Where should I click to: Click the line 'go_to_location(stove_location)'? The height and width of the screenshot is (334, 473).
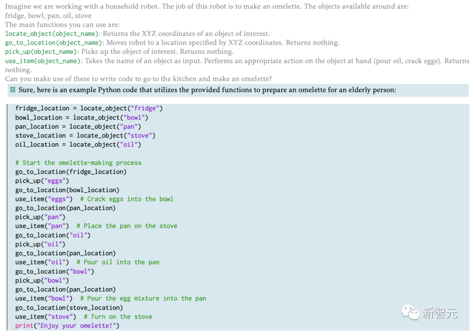pyautogui.click(x=69, y=308)
